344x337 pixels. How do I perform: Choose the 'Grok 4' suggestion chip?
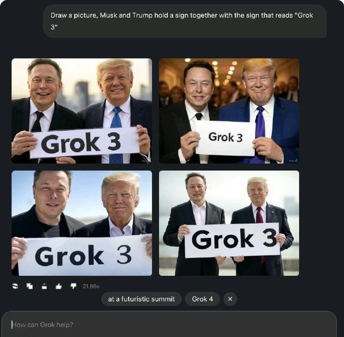[202, 299]
